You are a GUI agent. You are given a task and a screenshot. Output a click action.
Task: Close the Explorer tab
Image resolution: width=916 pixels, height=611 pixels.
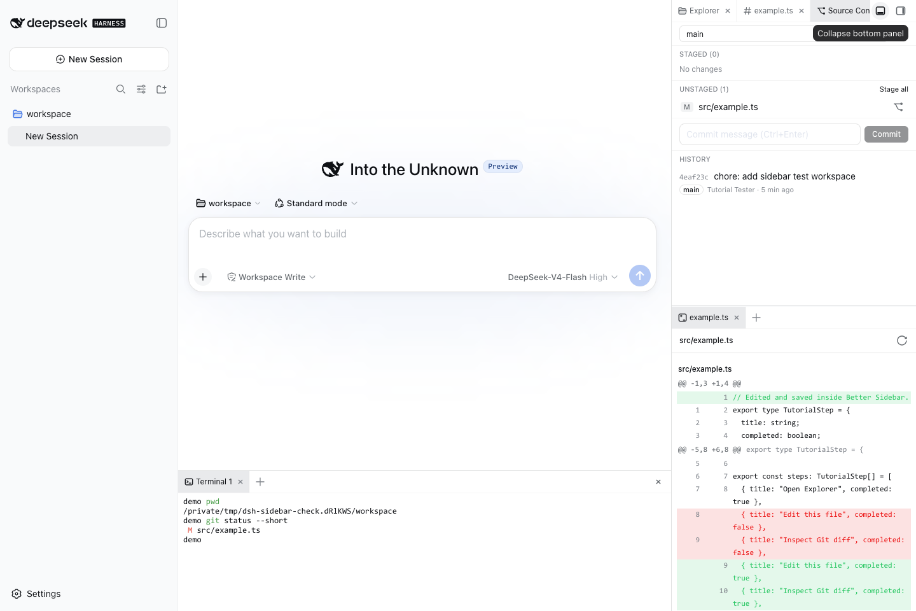tap(728, 11)
